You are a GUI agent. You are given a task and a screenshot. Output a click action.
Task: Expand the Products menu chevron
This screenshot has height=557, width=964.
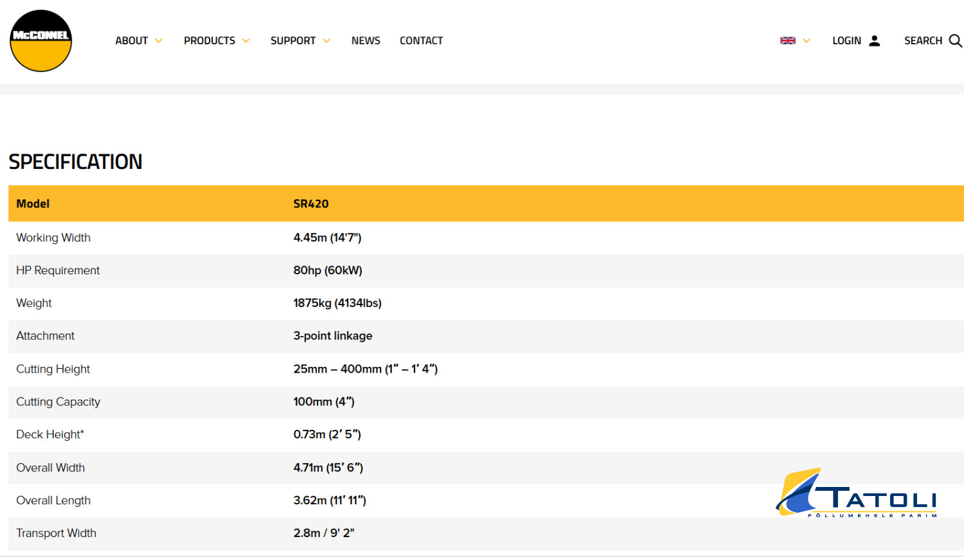click(x=246, y=40)
